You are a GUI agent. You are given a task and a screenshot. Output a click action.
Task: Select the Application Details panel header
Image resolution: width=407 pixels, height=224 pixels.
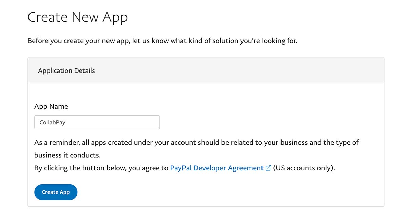(206, 70)
